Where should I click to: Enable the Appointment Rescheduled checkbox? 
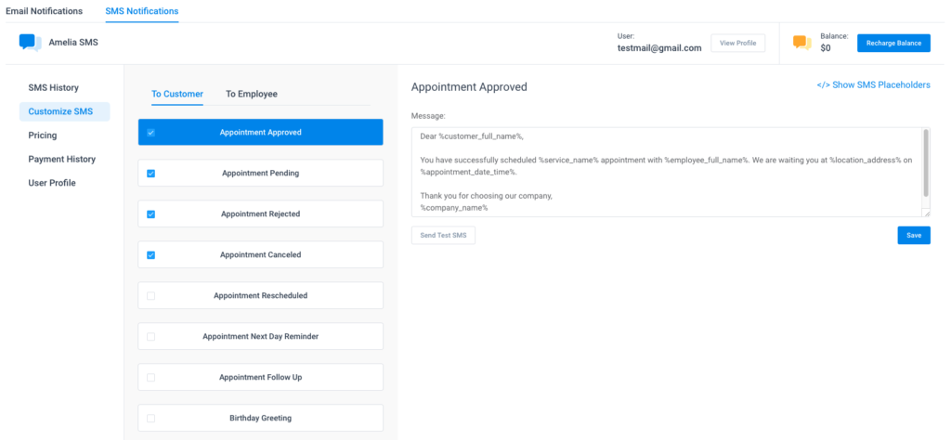(151, 296)
